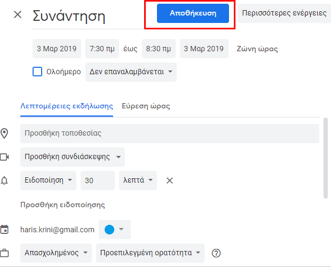Open the Περισσότερες ενέργειες menu
Image resolution: width=331 pixels, height=267 pixels.
pyautogui.click(x=284, y=13)
